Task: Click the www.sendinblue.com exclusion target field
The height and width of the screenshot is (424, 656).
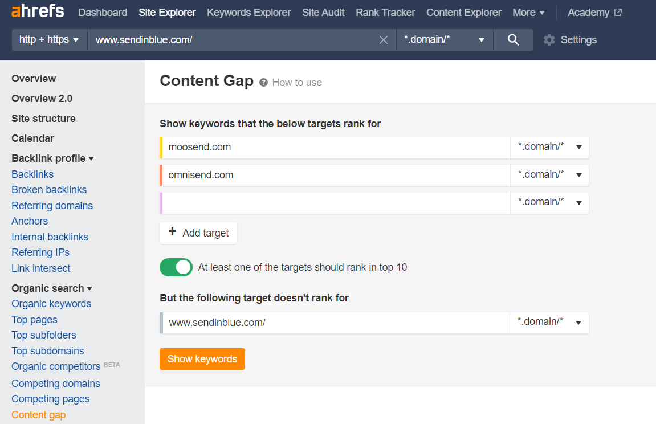Action: click(336, 323)
